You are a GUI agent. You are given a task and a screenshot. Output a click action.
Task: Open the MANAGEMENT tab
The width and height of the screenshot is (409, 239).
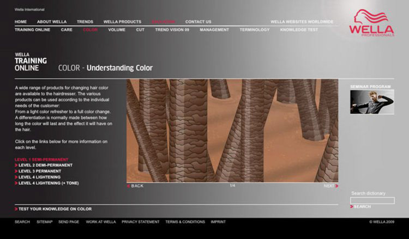pos(214,30)
